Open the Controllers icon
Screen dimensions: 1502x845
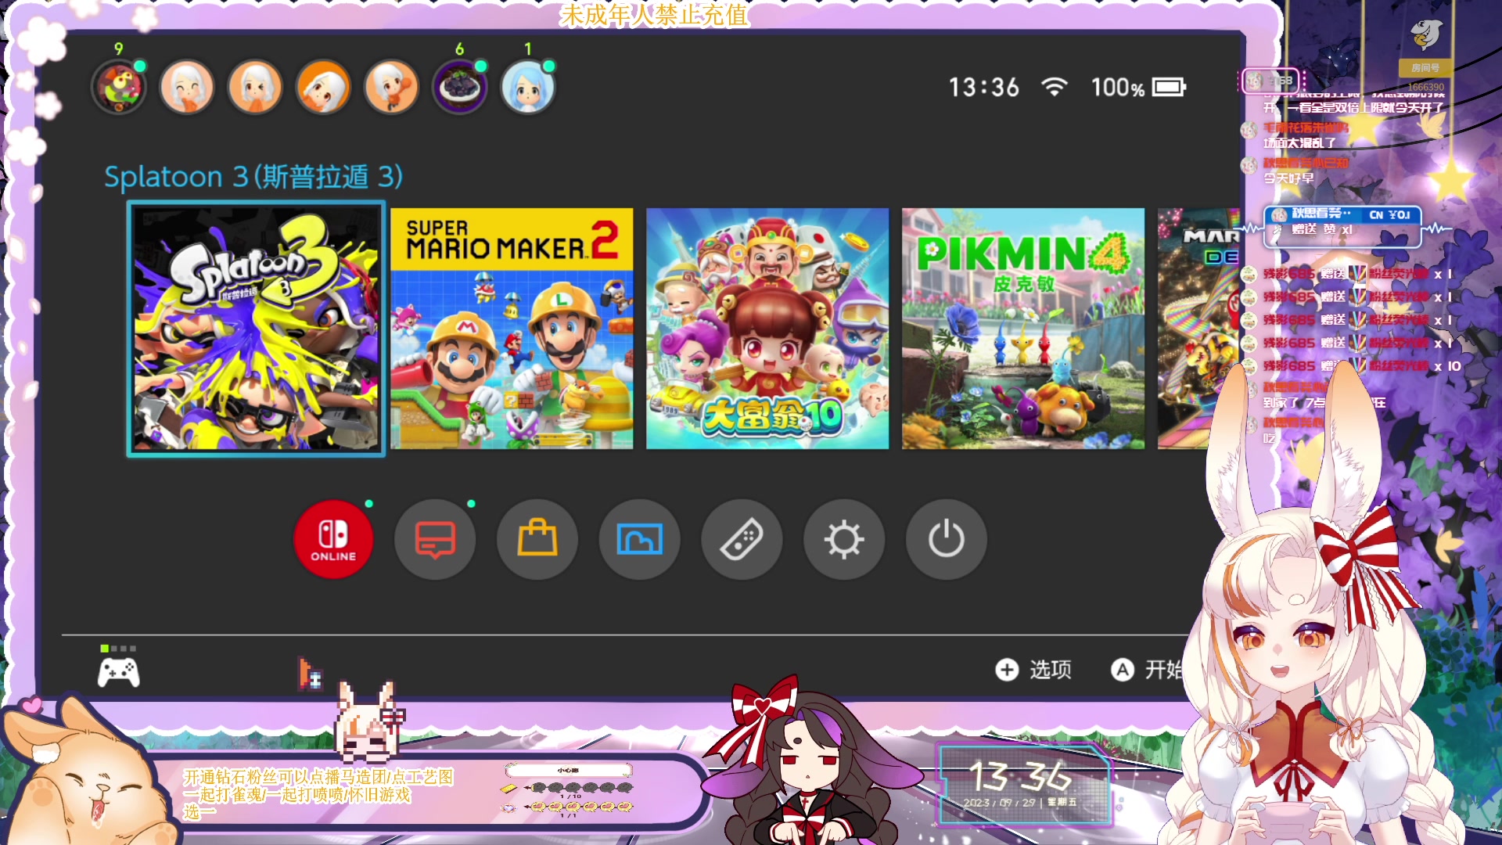tap(742, 539)
